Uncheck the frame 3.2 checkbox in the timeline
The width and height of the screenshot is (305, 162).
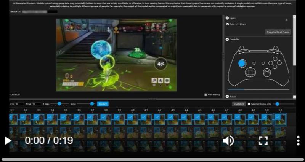point(22,117)
